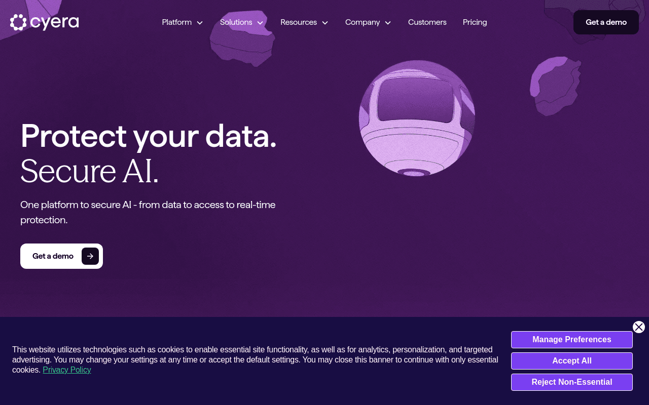Viewport: 649px width, 405px height.
Task: Open the Privacy Policy link
Action: point(67,370)
